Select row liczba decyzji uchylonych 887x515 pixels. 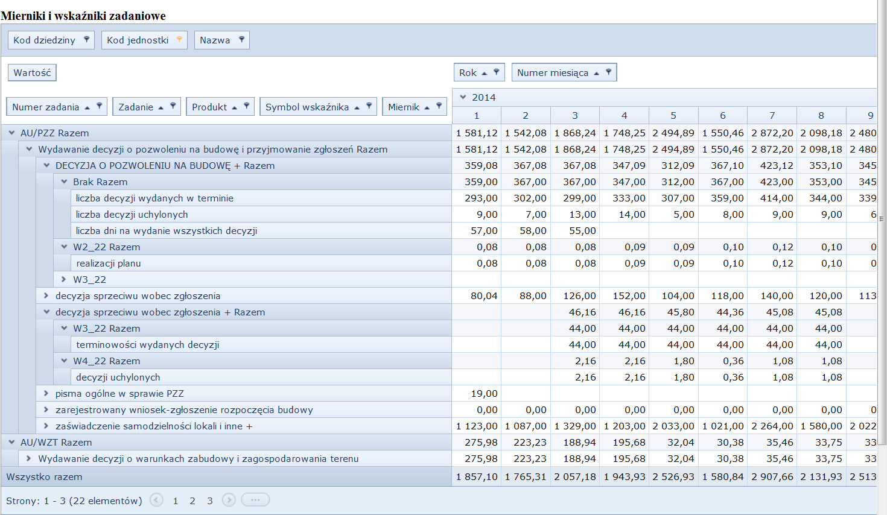[261, 214]
